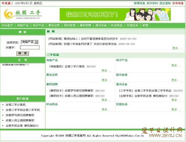Open 电脑产品 in the navigation bar

coord(23,25)
